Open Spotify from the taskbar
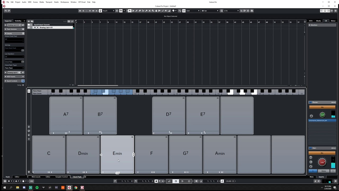The width and height of the screenshot is (339, 191). pos(37,188)
